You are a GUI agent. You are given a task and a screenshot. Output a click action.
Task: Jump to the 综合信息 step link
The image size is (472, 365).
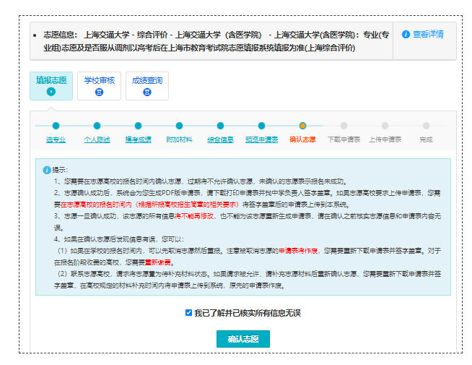(x=220, y=139)
